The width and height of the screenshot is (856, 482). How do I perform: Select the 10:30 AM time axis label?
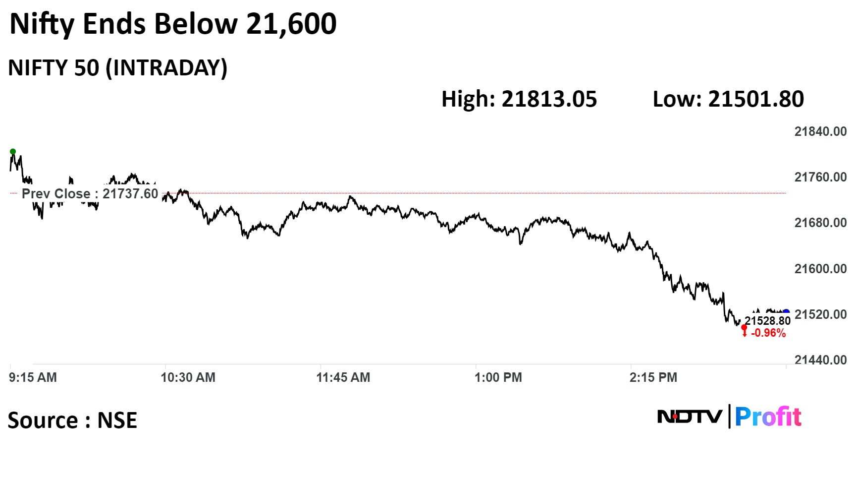[x=188, y=377]
